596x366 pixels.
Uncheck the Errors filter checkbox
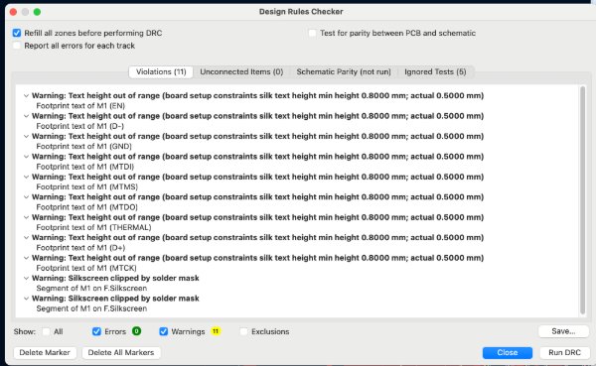(96, 331)
